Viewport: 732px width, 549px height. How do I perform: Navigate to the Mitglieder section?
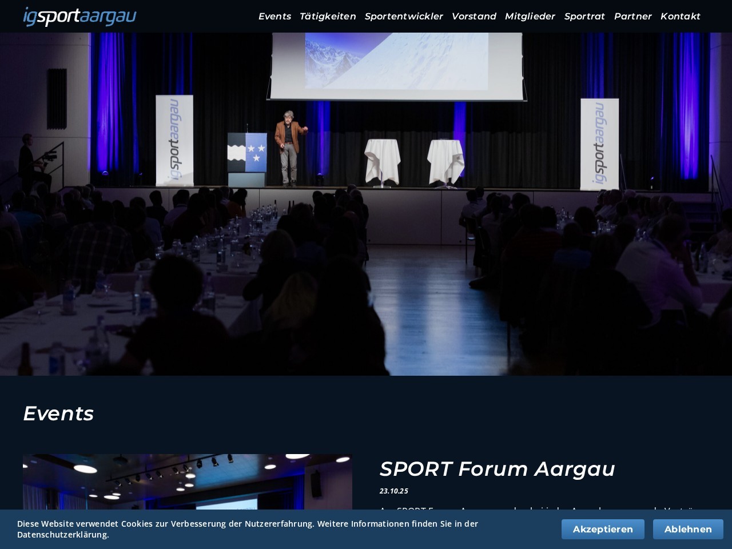tap(530, 17)
